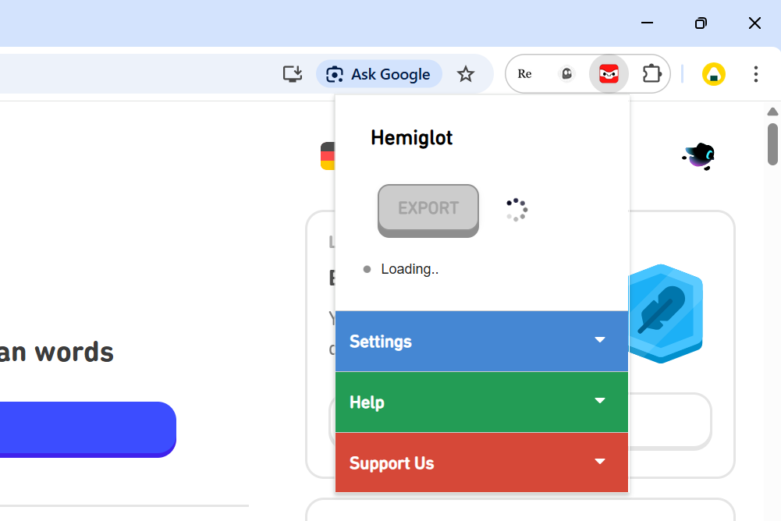Image resolution: width=781 pixels, height=521 pixels.
Task: Expand the Settings section
Action: click(481, 341)
